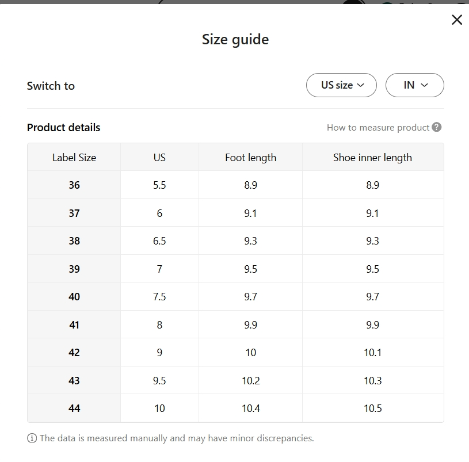Image resolution: width=469 pixels, height=462 pixels.
Task: Select label size 36 row
Action: [x=74, y=185]
